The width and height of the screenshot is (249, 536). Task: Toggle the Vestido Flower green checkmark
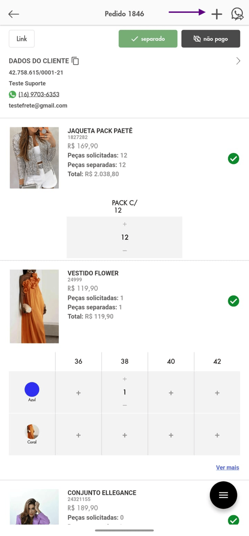(x=233, y=301)
